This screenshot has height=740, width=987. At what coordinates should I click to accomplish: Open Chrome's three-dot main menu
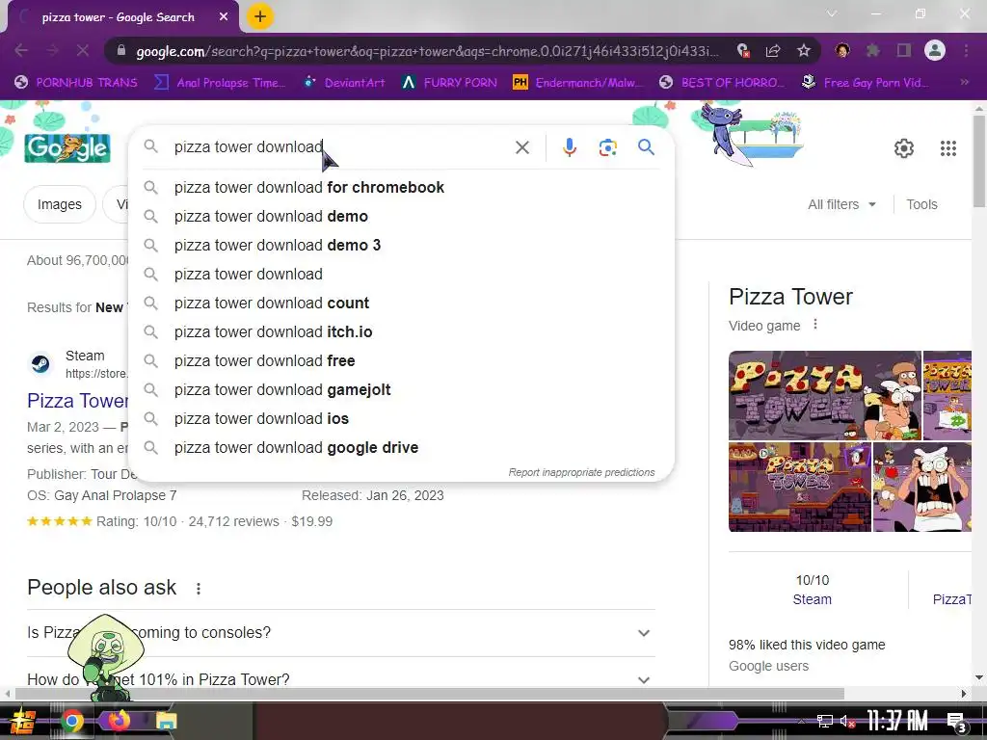click(966, 50)
